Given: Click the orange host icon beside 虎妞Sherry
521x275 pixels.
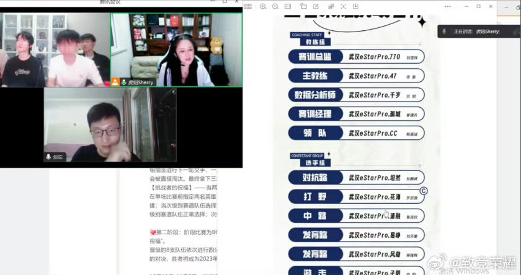Looking at the screenshot, I should tap(115, 82).
